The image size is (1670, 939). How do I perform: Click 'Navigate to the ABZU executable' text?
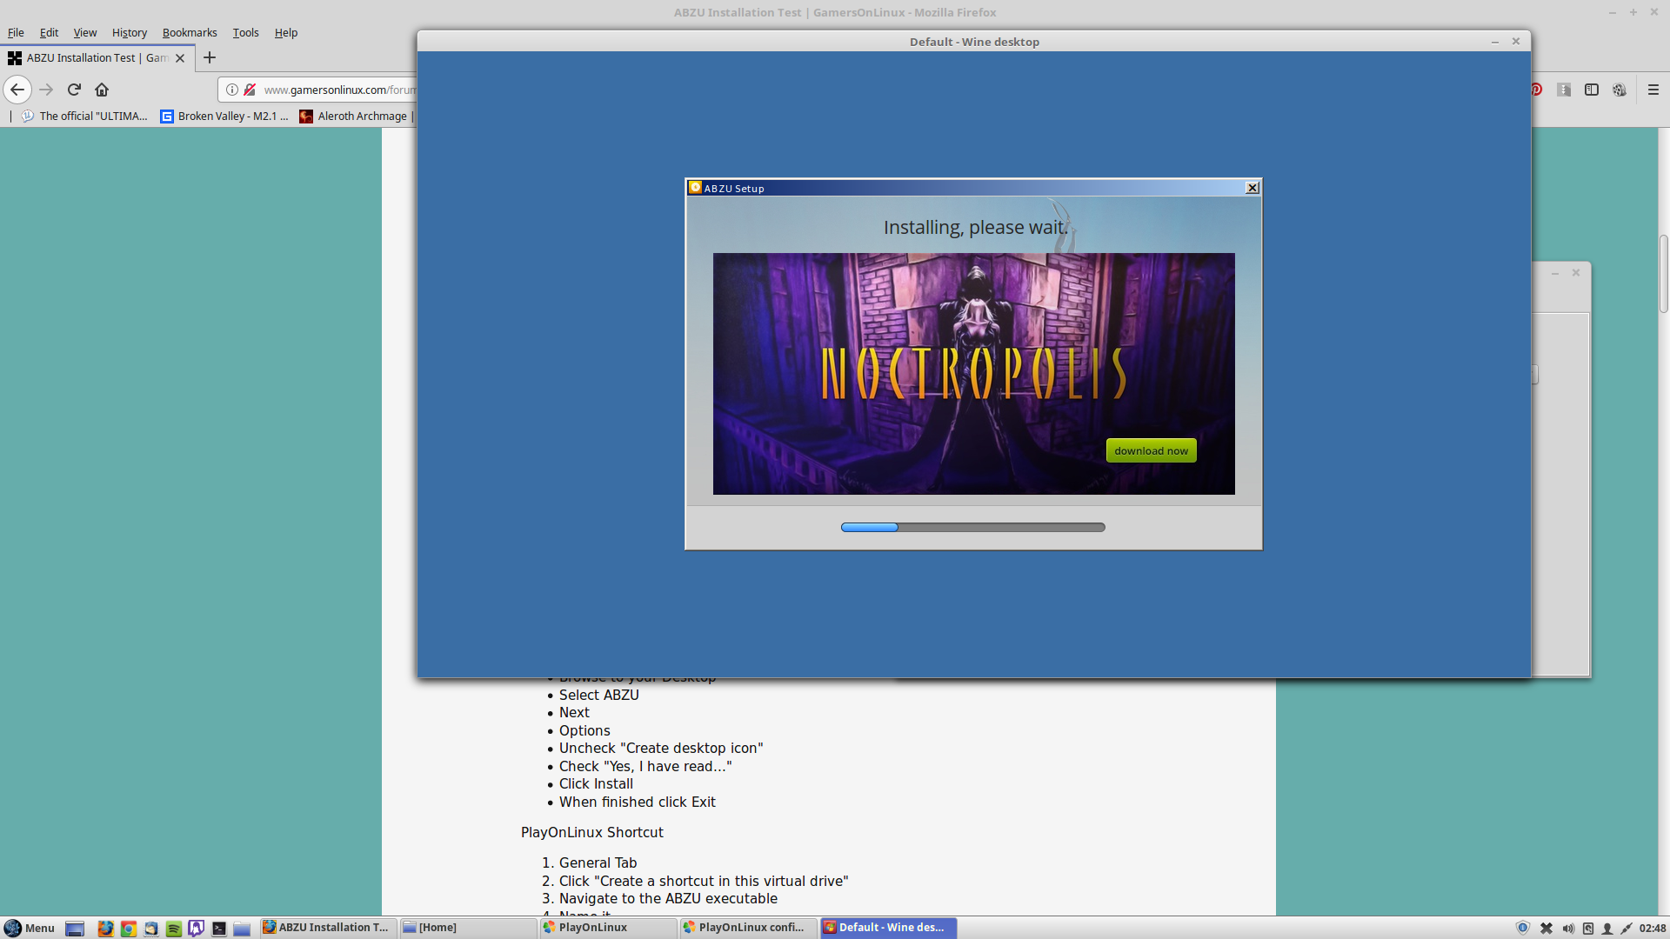(668, 898)
